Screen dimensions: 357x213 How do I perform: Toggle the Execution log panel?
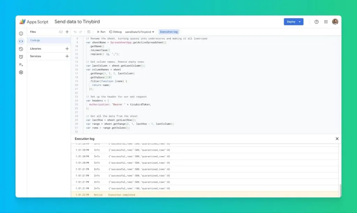click(x=169, y=32)
